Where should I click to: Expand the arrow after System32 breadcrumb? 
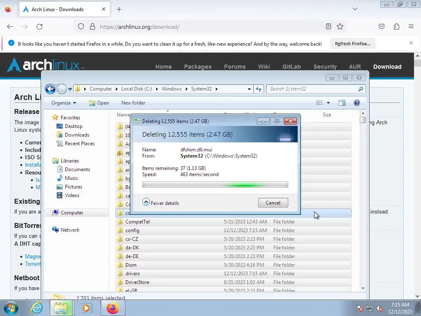(216, 89)
